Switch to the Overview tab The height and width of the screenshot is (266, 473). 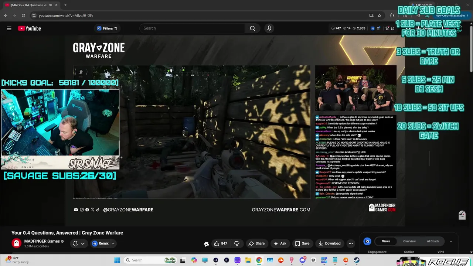point(409,241)
